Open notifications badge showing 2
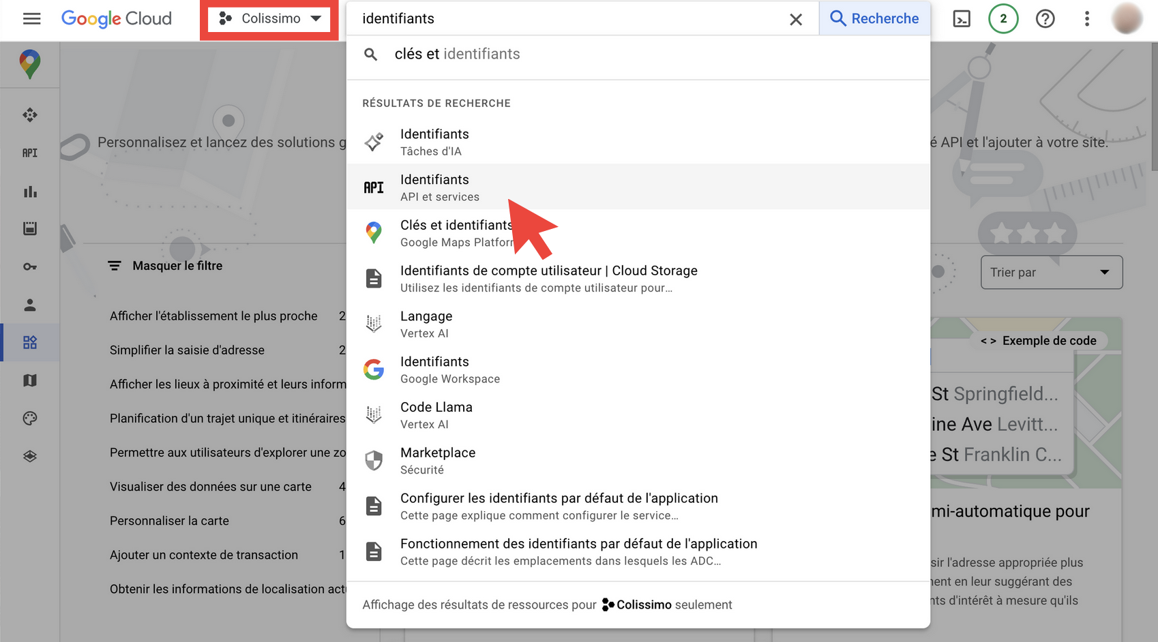 (x=1003, y=18)
